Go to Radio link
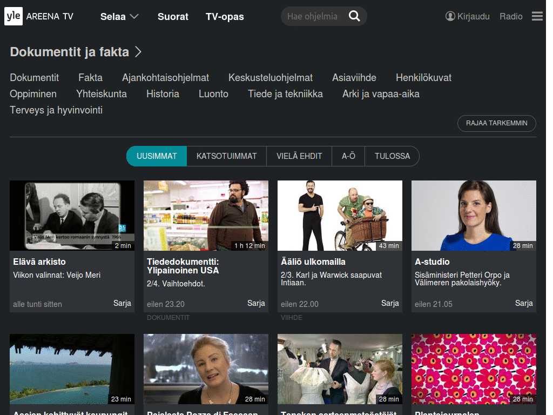Viewport: 553px width, 415px height. pyautogui.click(x=511, y=16)
